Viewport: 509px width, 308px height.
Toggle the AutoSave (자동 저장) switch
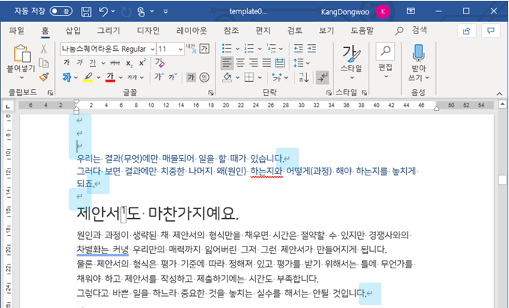(x=61, y=11)
